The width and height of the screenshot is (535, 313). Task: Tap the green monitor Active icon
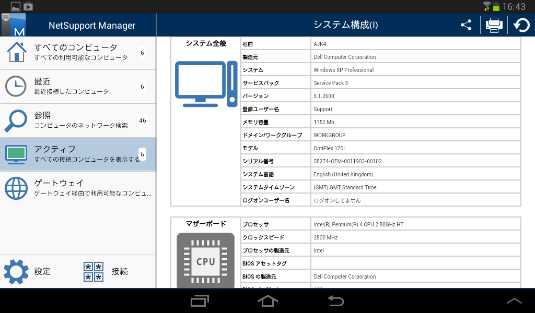coord(16,154)
